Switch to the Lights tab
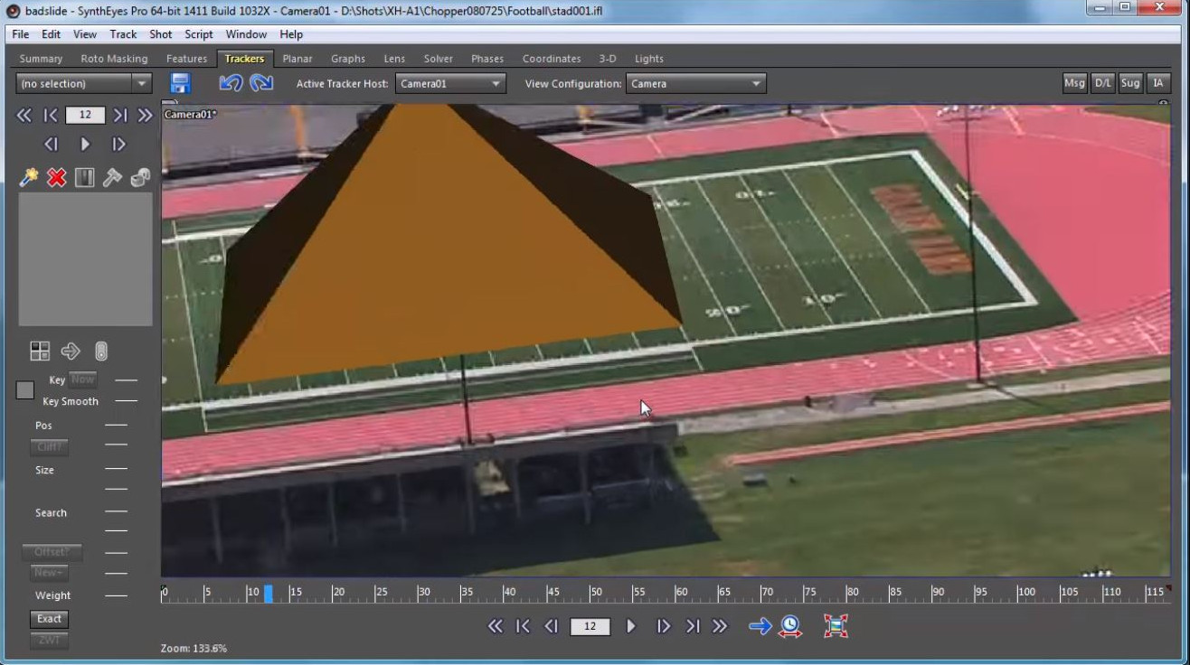This screenshot has height=665, width=1190. (649, 59)
